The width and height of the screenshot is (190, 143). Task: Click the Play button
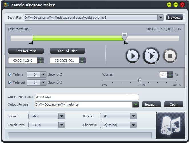point(132,56)
